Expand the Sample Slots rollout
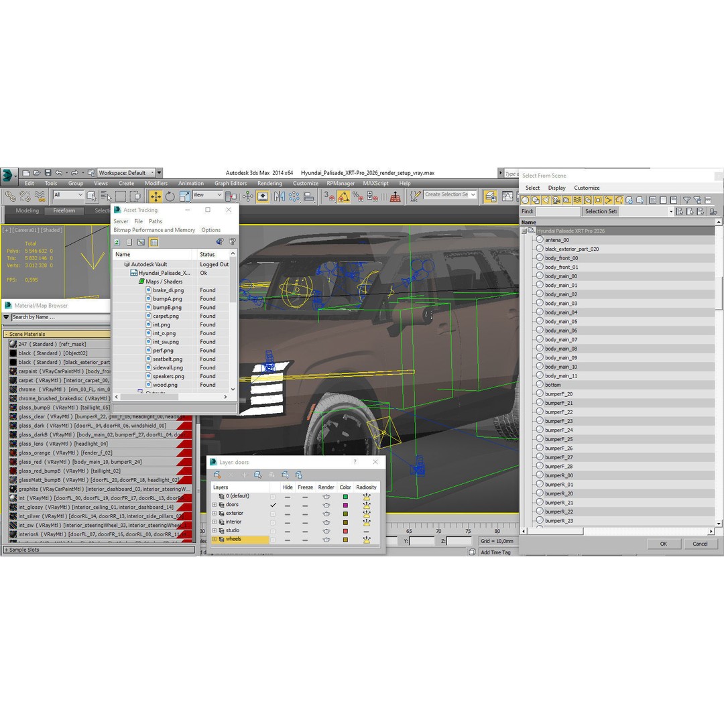Screen dimensions: 724x724 click(x=99, y=550)
